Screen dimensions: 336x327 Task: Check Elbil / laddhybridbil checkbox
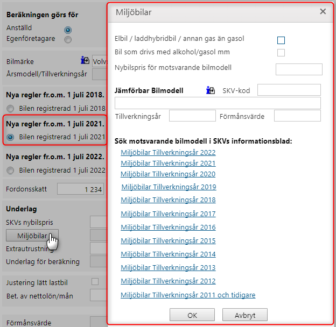point(281,40)
